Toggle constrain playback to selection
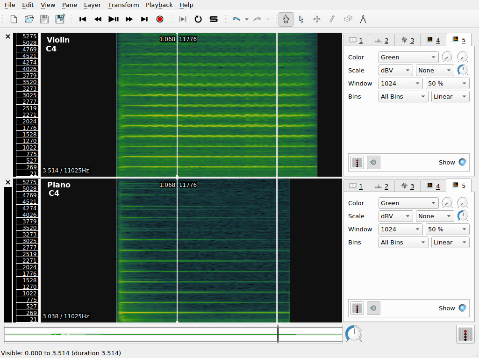The height and width of the screenshot is (358, 479). click(183, 19)
